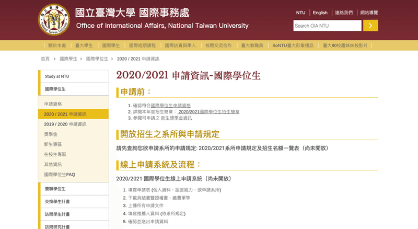The height and width of the screenshot is (229, 418).
Task: Click the 上傳所有申請文件 step text
Action: click(146, 205)
